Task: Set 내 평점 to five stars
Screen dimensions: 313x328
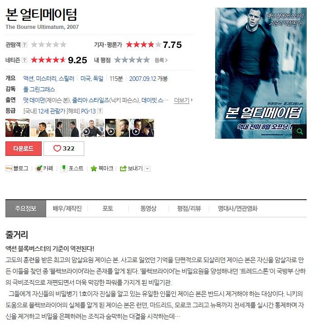Action: coord(146,60)
